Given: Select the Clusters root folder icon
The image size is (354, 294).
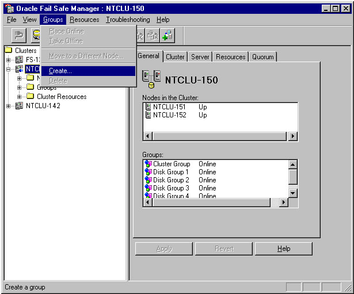Looking at the screenshot, I should tap(9, 50).
